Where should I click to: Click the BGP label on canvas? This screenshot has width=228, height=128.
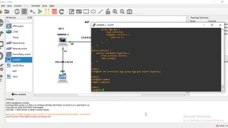[87, 22]
